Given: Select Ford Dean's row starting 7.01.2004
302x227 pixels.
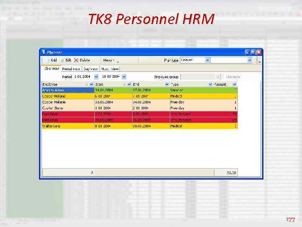Looking at the screenshot, I should (140, 114).
